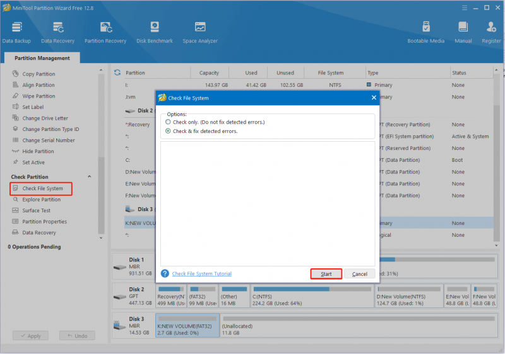Image resolution: width=505 pixels, height=354 pixels.
Task: Launch Data Recovery from the top toolbar
Action: tap(57, 32)
